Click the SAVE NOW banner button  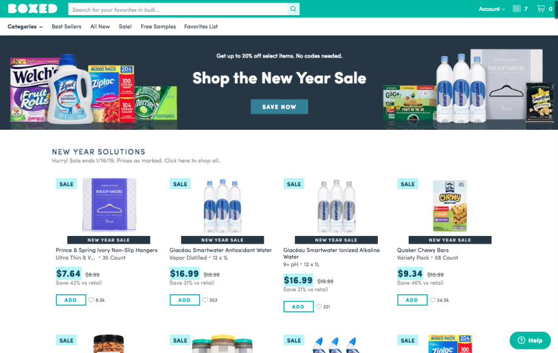click(x=280, y=107)
